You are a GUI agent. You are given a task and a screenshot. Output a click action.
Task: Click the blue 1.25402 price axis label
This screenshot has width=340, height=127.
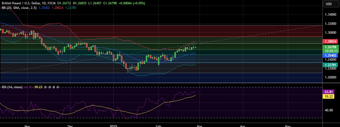[x=330, y=55]
